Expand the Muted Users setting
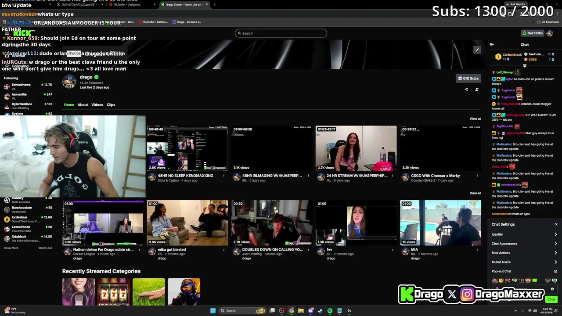Image resolution: width=562 pixels, height=316 pixels. [524, 262]
